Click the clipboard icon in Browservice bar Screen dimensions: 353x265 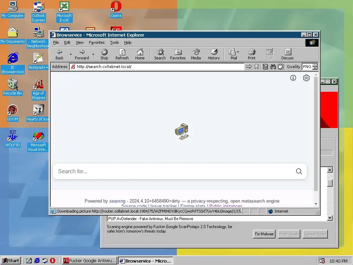281,67
